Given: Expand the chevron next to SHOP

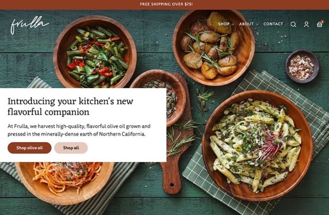Looking at the screenshot, I should click(233, 25).
